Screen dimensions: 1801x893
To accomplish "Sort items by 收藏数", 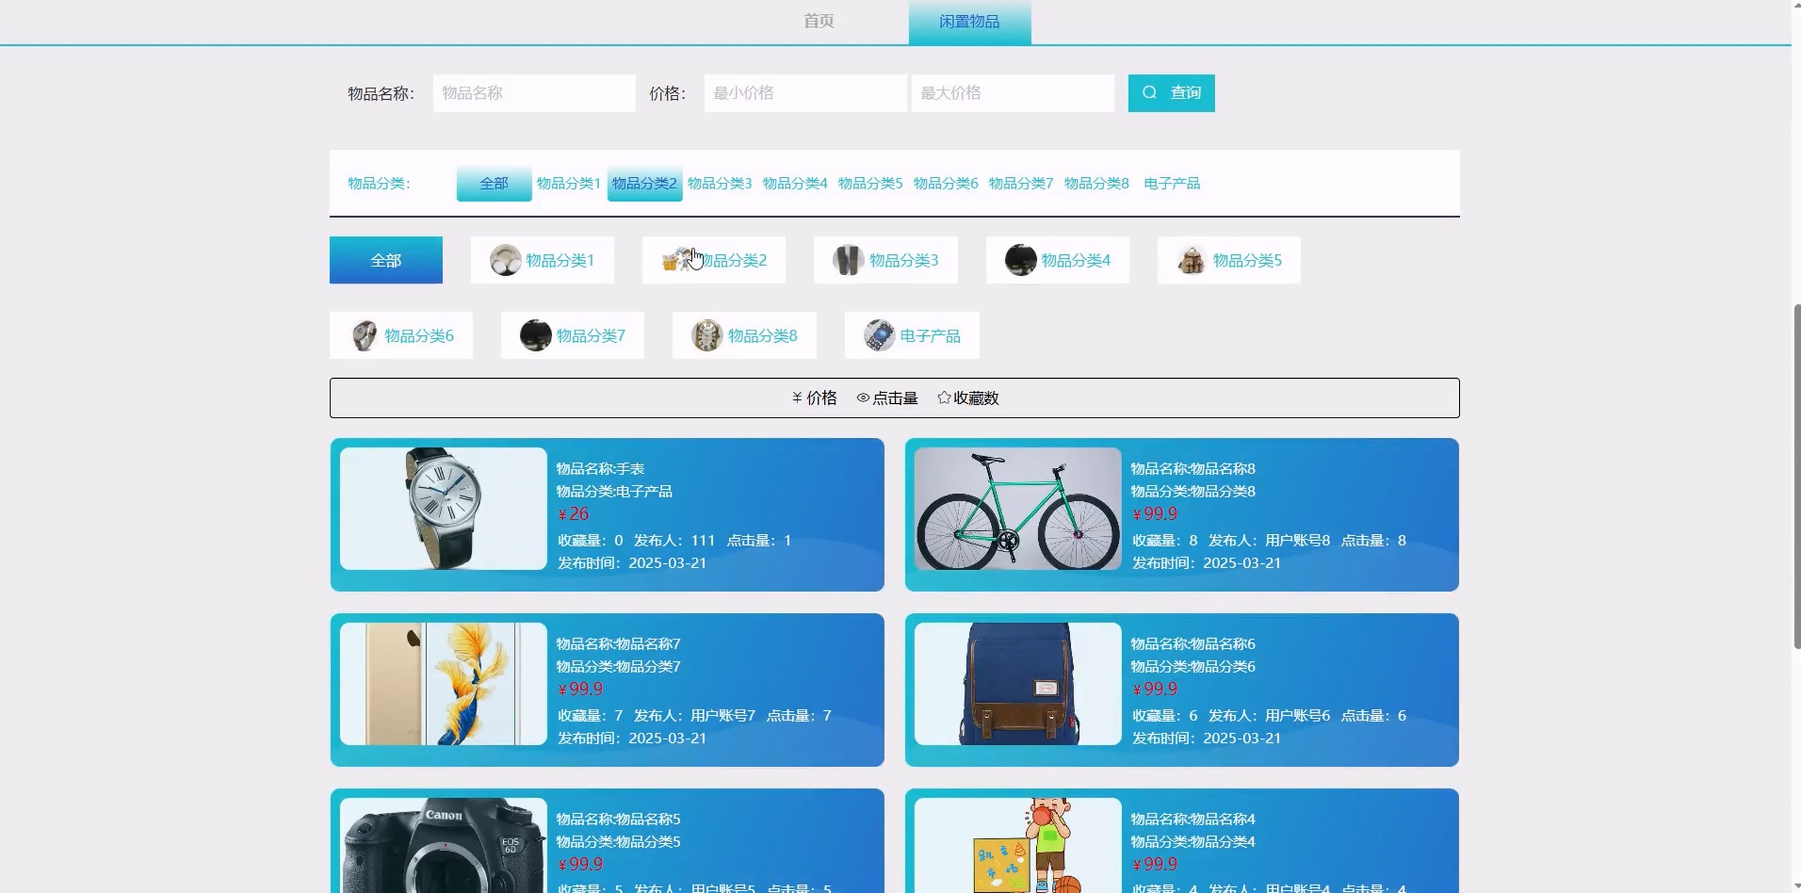I will pyautogui.click(x=968, y=398).
